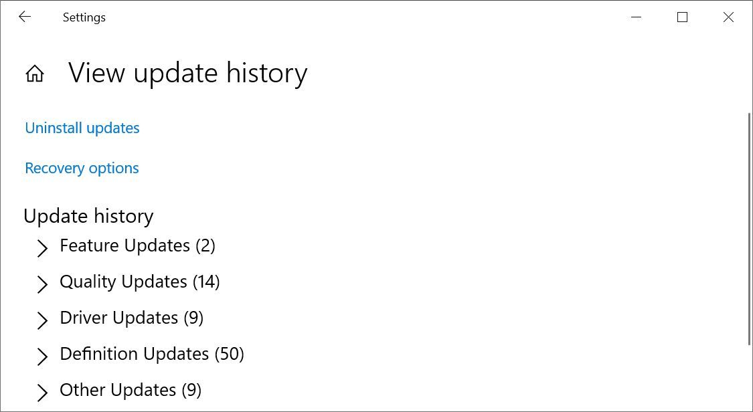
Task: Select the Driver Updates (9) label
Action: [131, 318]
